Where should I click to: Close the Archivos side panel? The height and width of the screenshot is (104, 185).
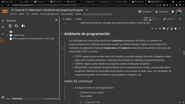56,20
